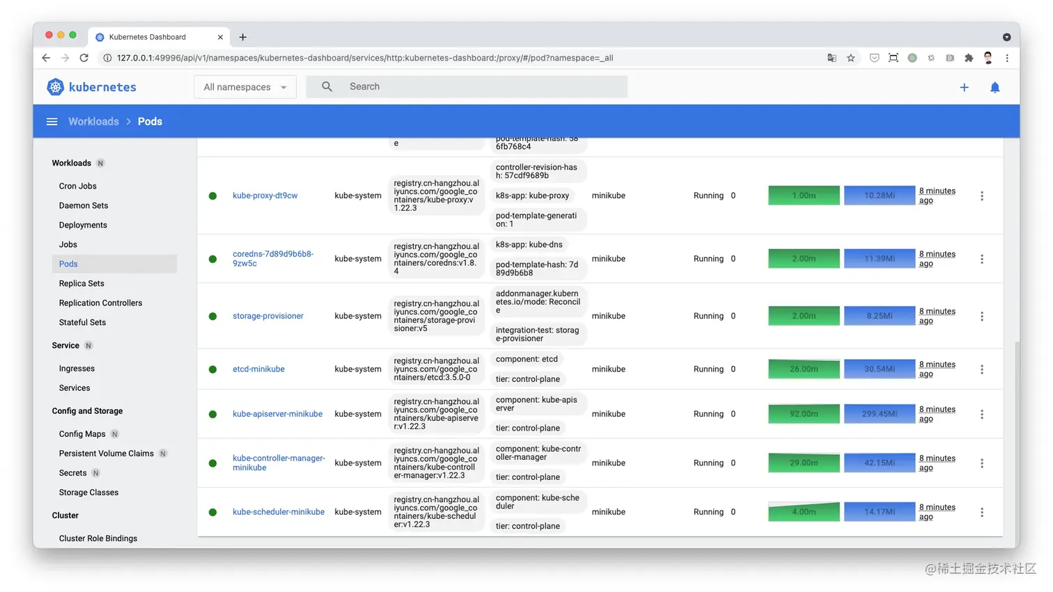
Task: Click the search magnifier icon
Action: (327, 86)
